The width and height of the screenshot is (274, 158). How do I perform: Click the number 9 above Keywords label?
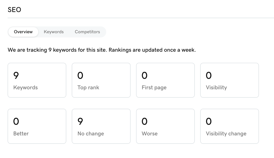pos(16,76)
